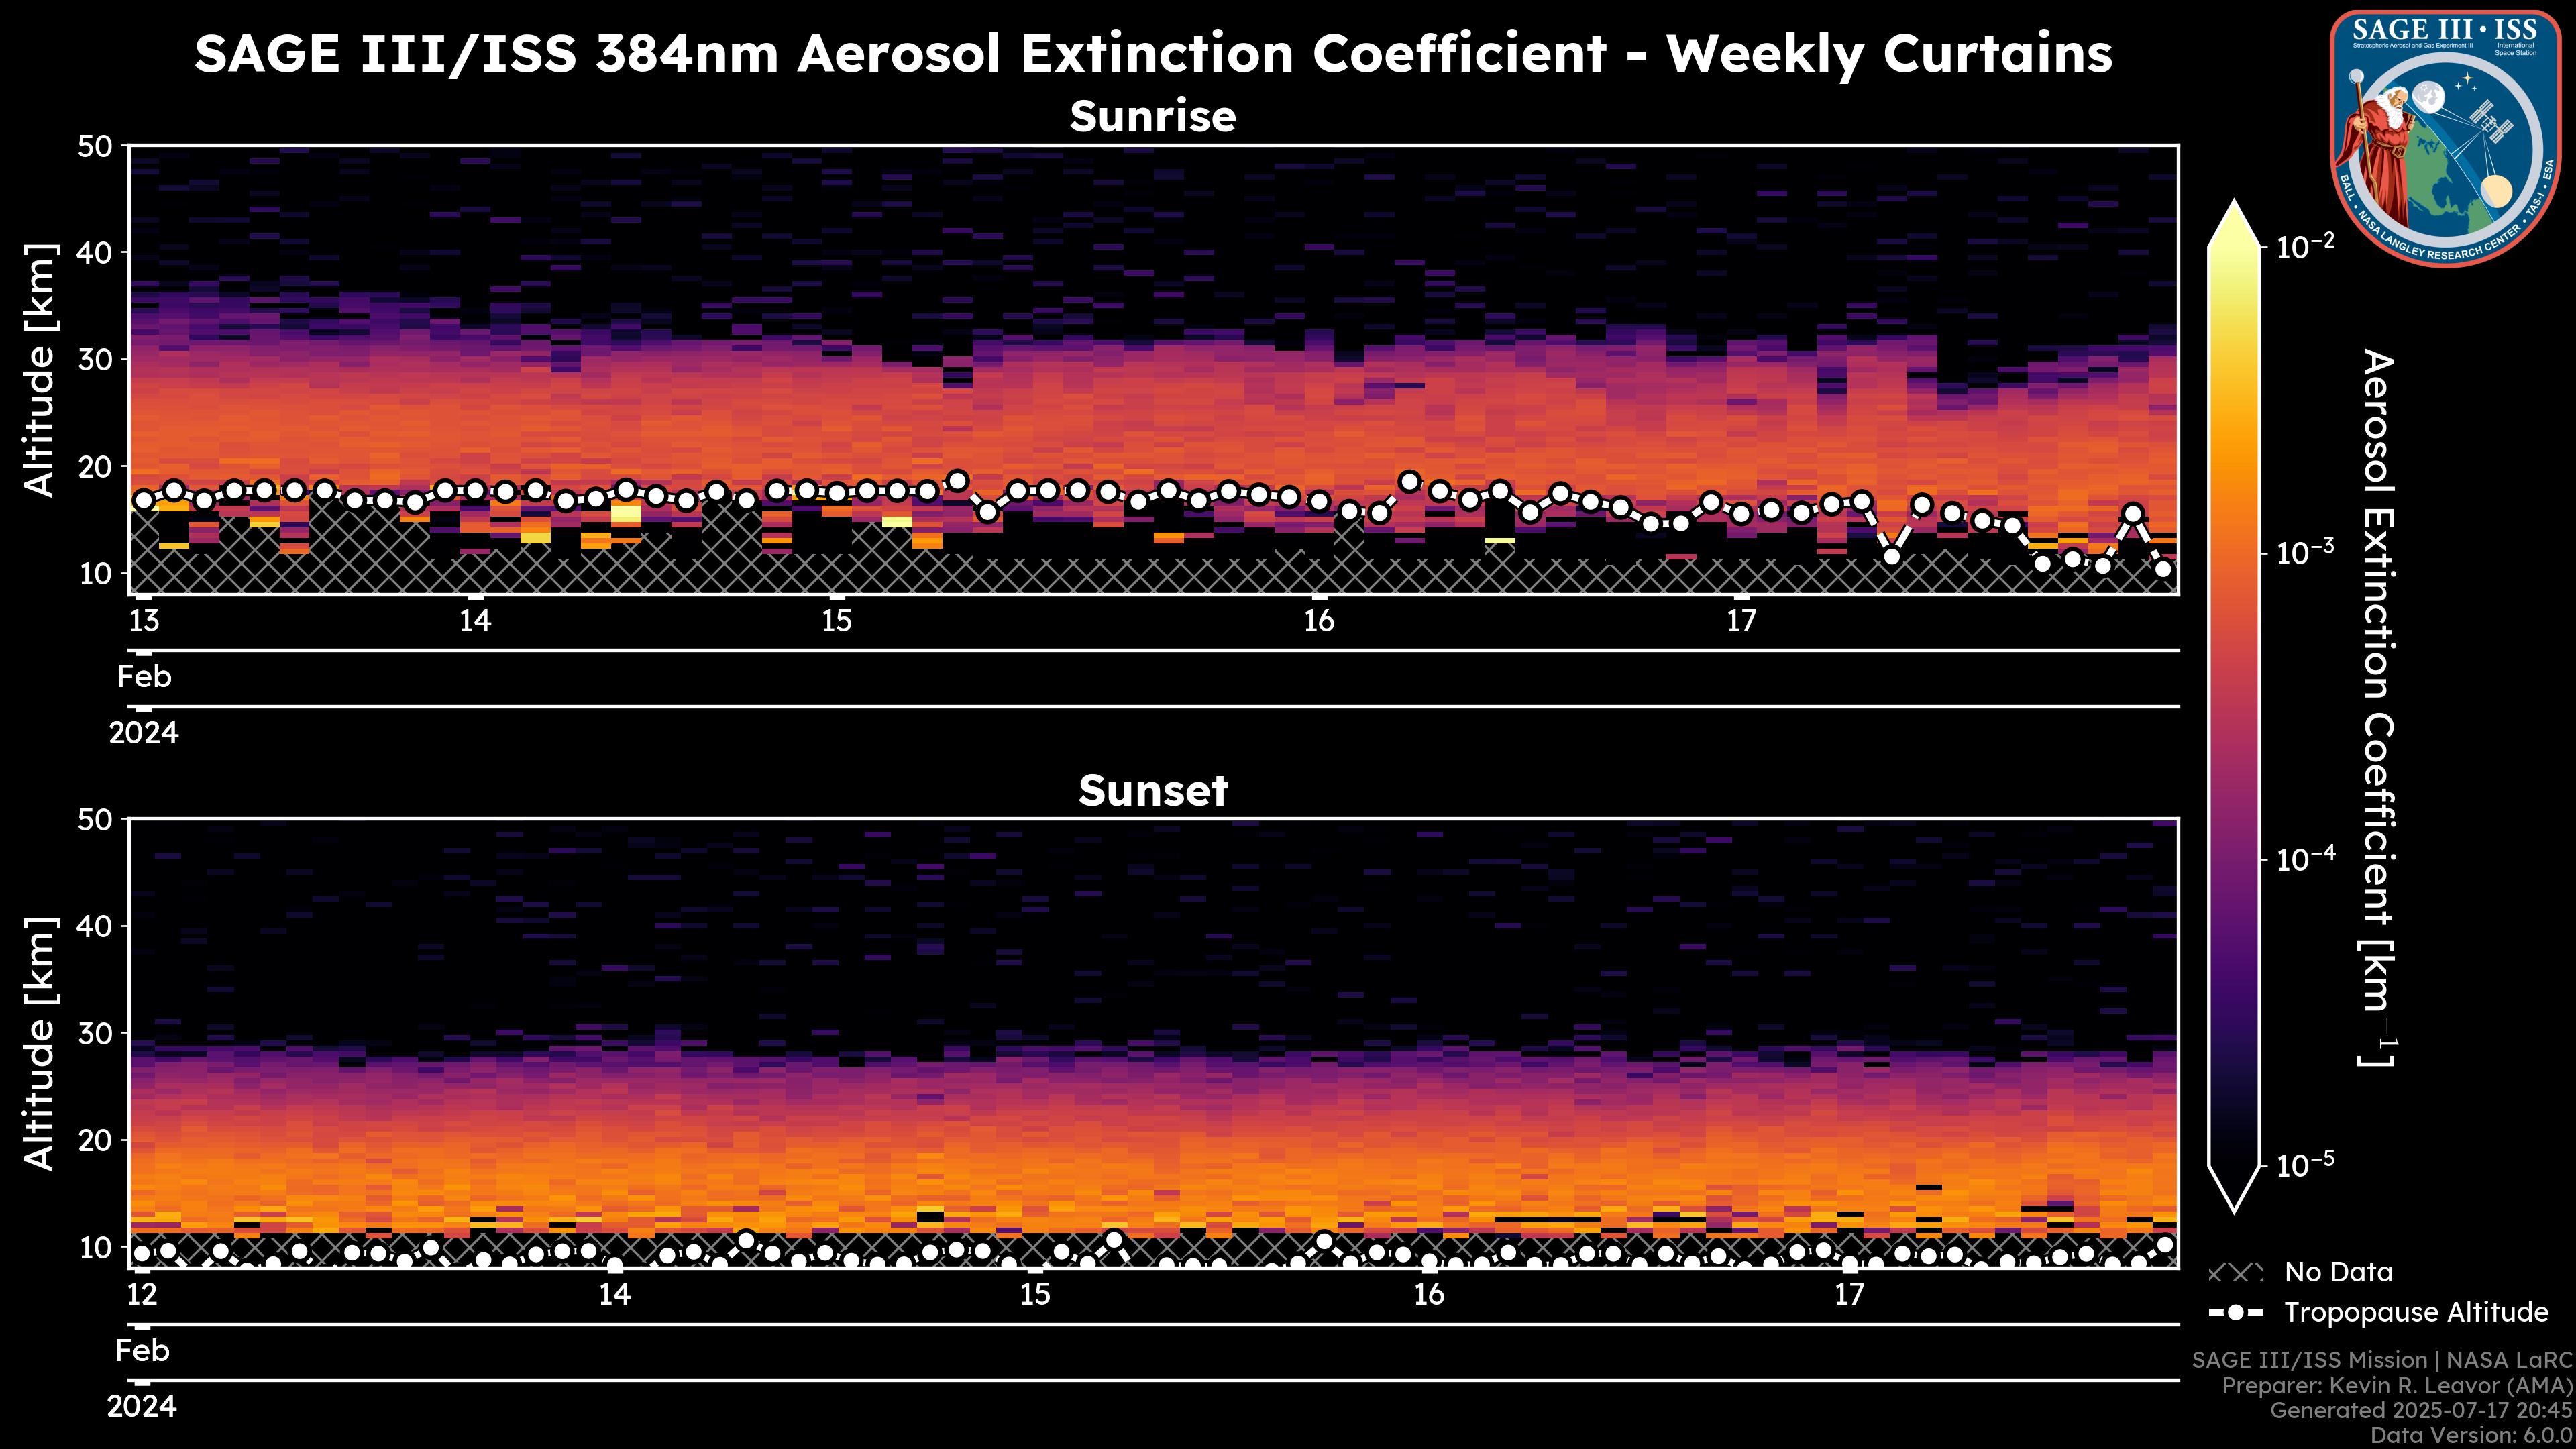2576x1449 pixels.
Task: Click the 2024 label under the Sunset plot
Action: [x=142, y=1407]
